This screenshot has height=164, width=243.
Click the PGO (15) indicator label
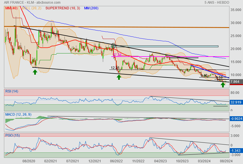point(12,135)
